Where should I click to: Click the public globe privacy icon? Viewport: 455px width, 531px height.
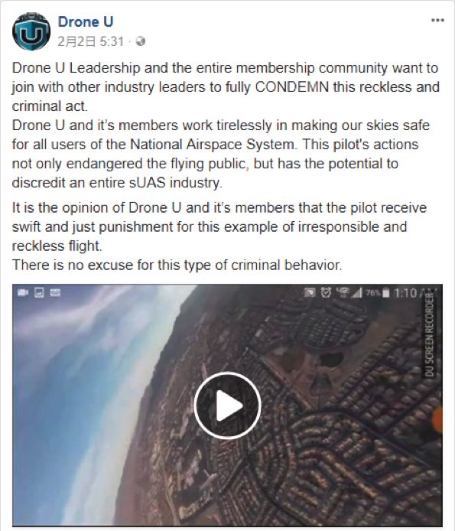(x=141, y=41)
